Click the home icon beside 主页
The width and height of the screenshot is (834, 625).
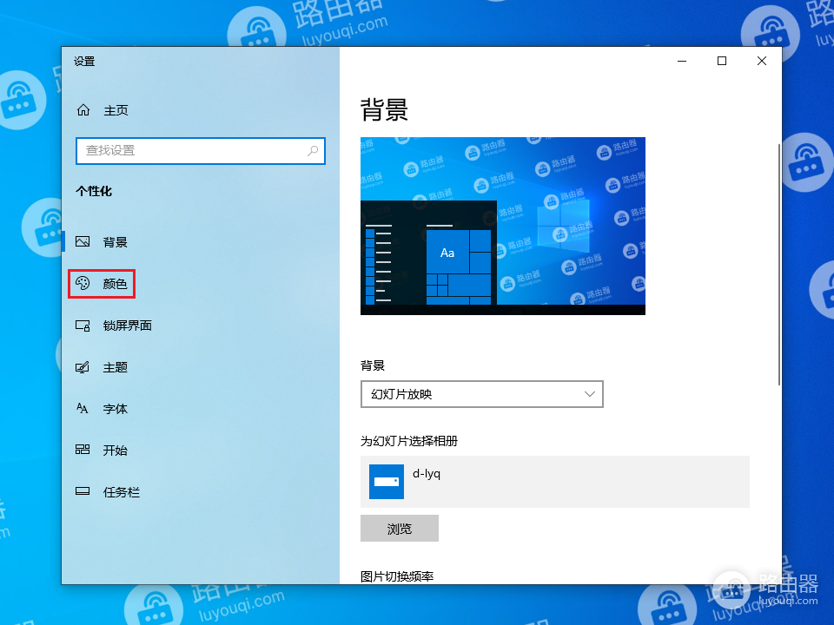[83, 110]
